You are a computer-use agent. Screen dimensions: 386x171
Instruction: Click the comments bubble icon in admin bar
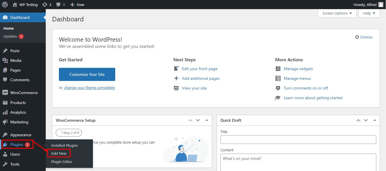tap(59, 5)
